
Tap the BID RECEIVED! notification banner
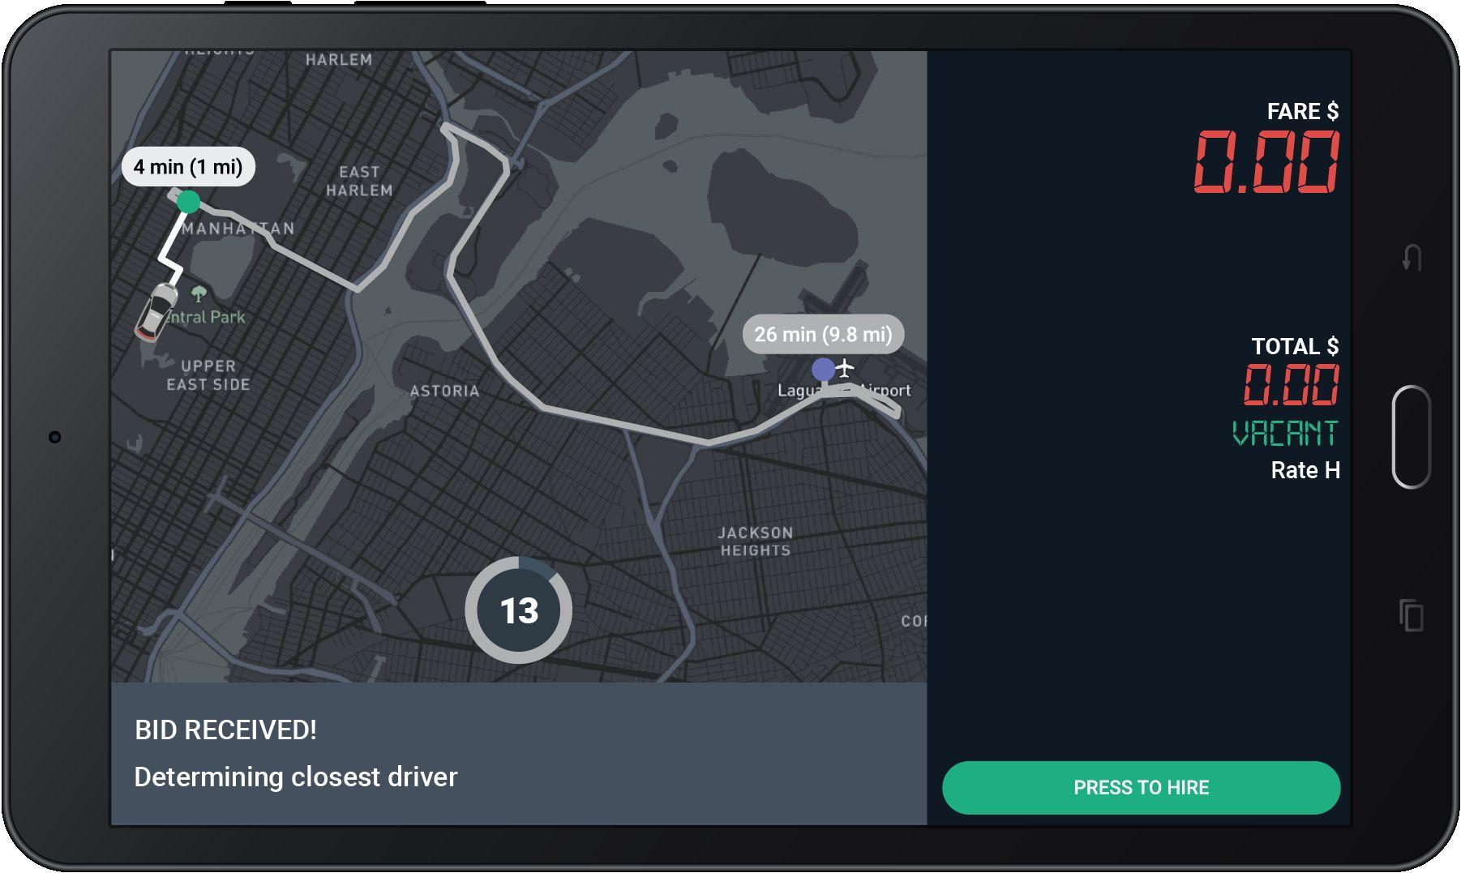coord(519,754)
